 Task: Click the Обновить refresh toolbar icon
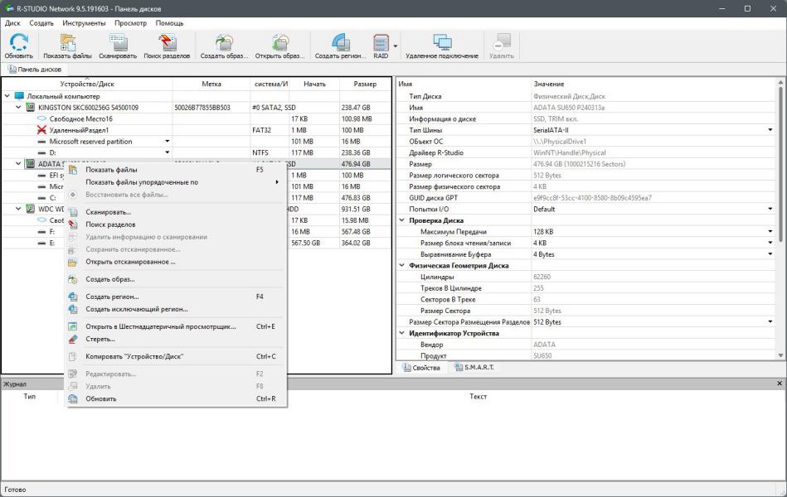click(x=18, y=45)
